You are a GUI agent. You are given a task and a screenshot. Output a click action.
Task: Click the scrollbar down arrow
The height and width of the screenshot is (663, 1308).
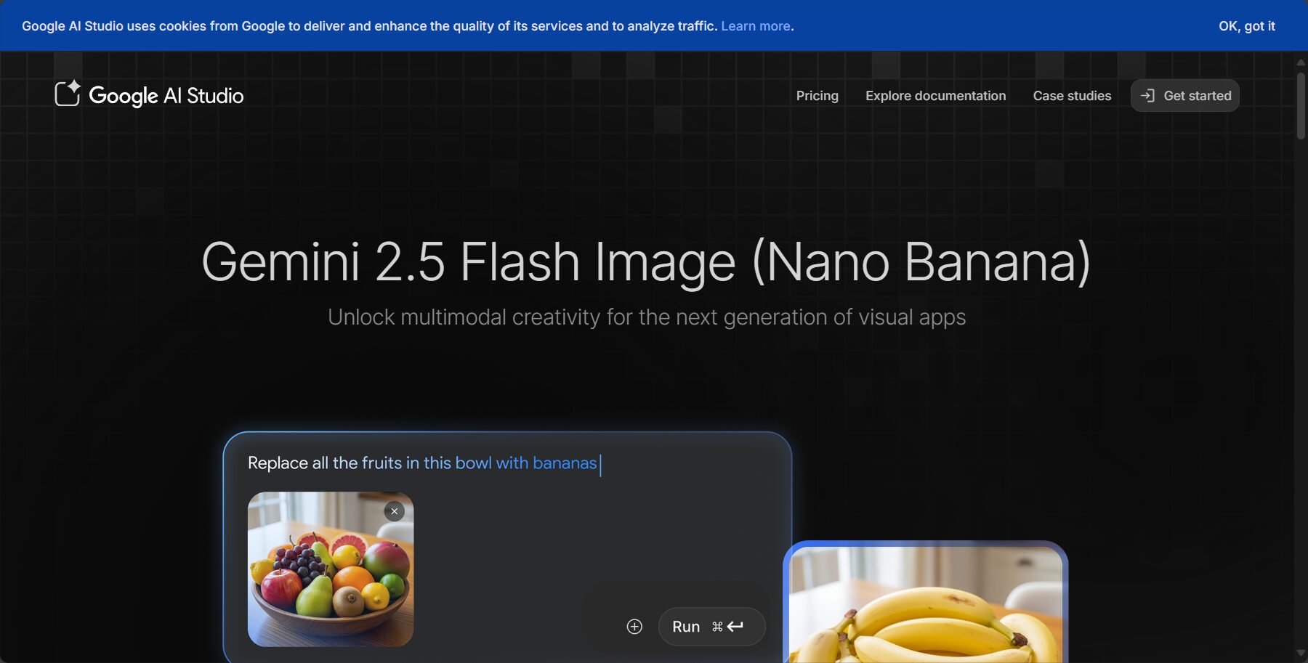click(1301, 654)
